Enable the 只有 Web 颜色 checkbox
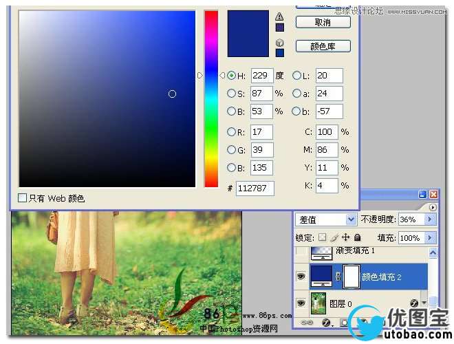The image size is (454, 344). click(22, 198)
